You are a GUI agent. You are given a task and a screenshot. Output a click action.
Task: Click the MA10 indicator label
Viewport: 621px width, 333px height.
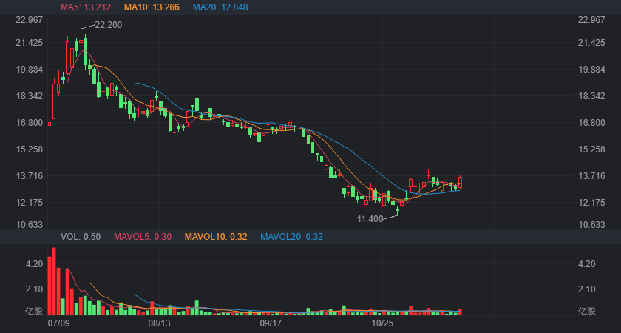152,7
